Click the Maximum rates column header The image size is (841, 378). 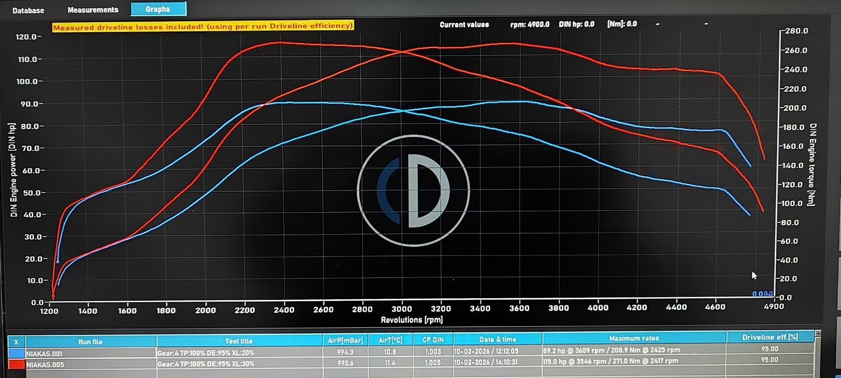point(633,338)
